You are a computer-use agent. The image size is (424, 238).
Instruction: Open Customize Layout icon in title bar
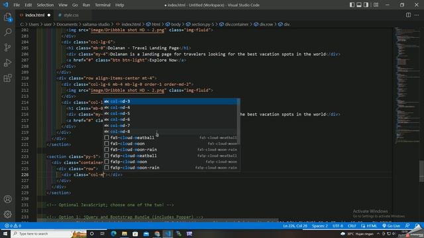(x=376, y=5)
